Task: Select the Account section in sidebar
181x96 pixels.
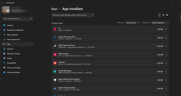Action: pyautogui.click(x=18, y=49)
